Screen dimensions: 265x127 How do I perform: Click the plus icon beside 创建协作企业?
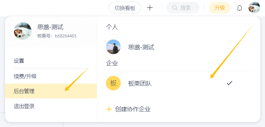click(109, 109)
